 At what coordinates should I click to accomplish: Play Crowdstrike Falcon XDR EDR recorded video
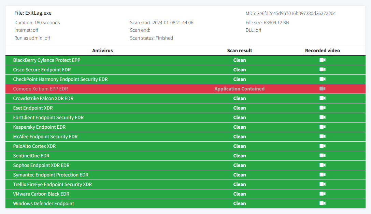[323, 98]
